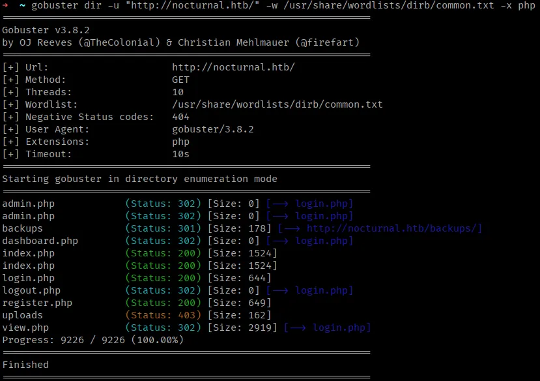Click "Size: 162" in uploads row
540x381 pixels.
239,315
